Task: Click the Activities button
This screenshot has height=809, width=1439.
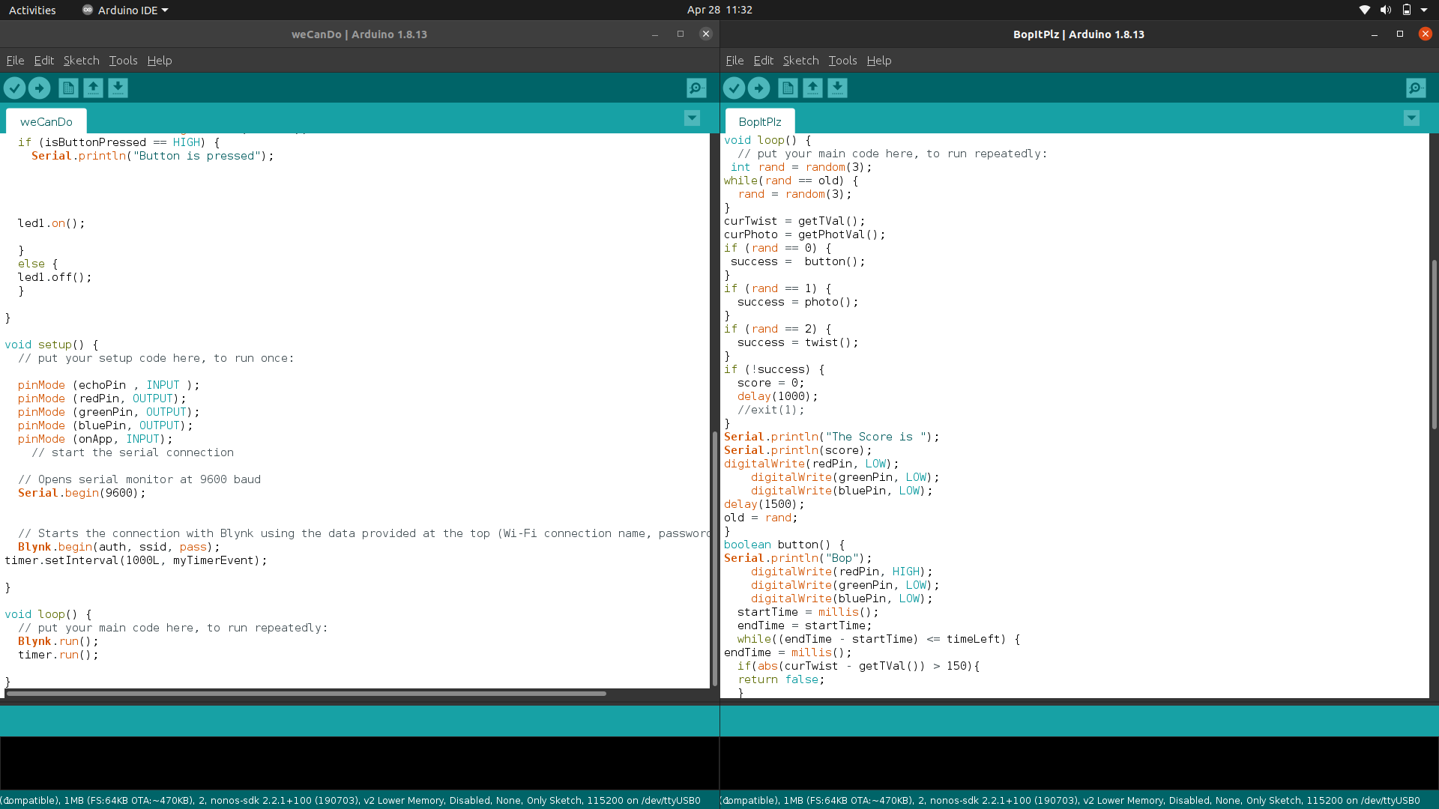Action: pyautogui.click(x=32, y=10)
